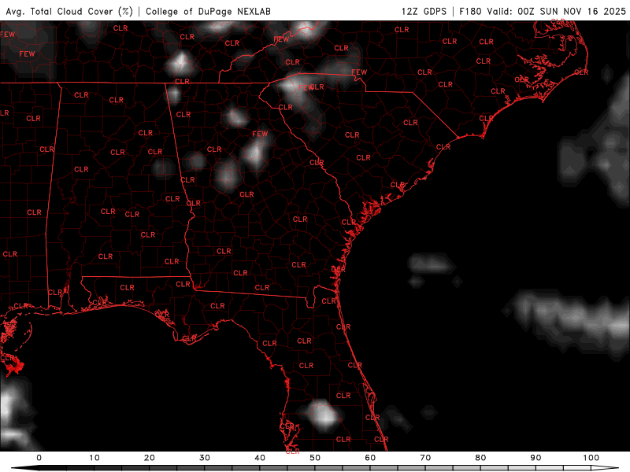Click the "10" label on the color scale

[94, 458]
